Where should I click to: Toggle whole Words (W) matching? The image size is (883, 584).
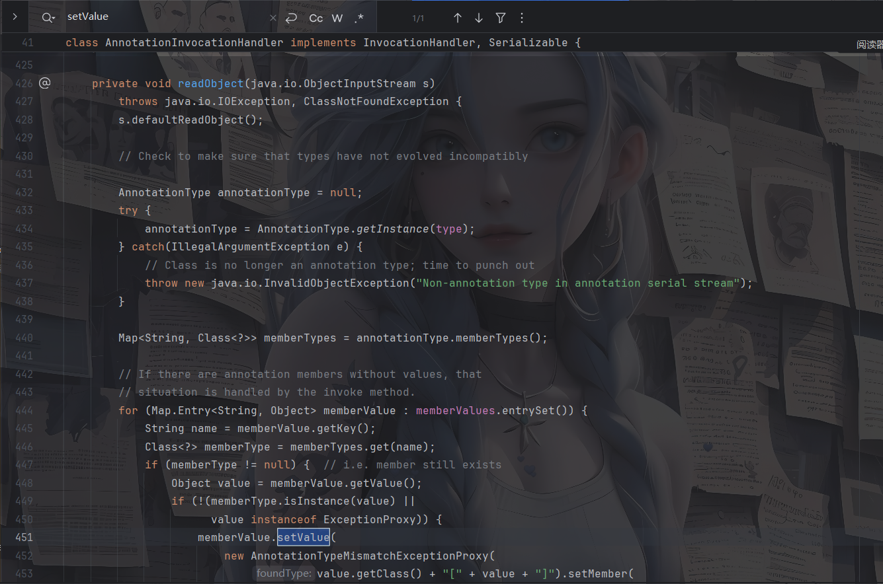pyautogui.click(x=337, y=18)
